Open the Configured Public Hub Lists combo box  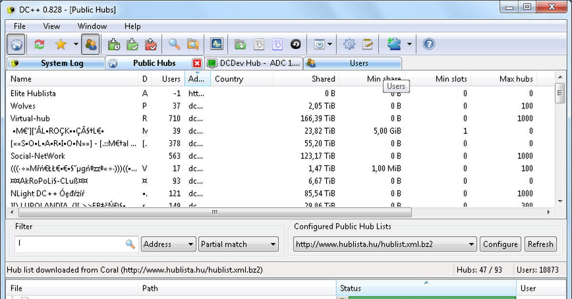click(385, 244)
